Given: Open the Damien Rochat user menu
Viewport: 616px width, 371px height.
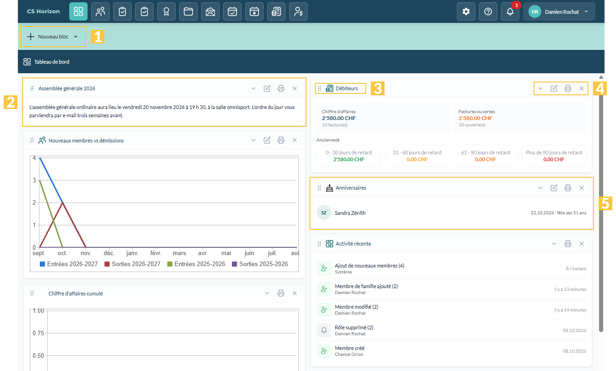Looking at the screenshot, I should [x=559, y=11].
